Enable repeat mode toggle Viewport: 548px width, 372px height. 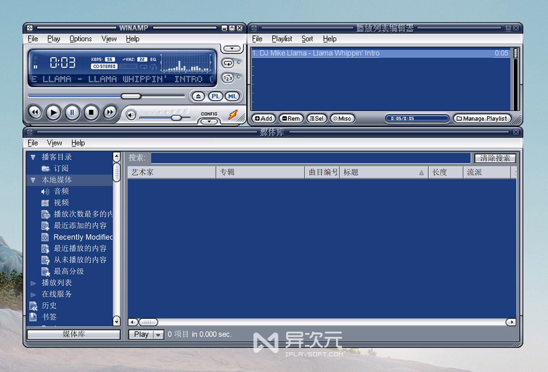[x=228, y=63]
